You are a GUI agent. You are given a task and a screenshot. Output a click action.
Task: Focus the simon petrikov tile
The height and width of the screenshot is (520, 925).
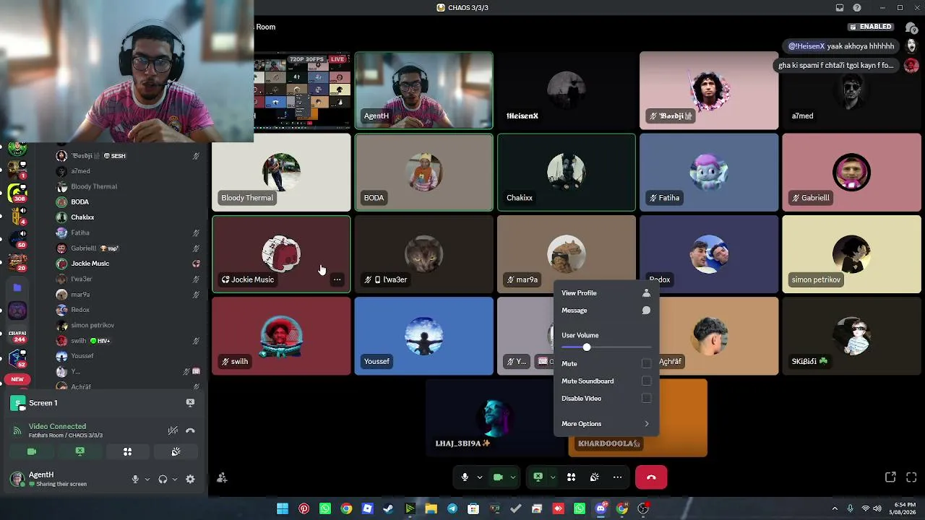tap(851, 254)
